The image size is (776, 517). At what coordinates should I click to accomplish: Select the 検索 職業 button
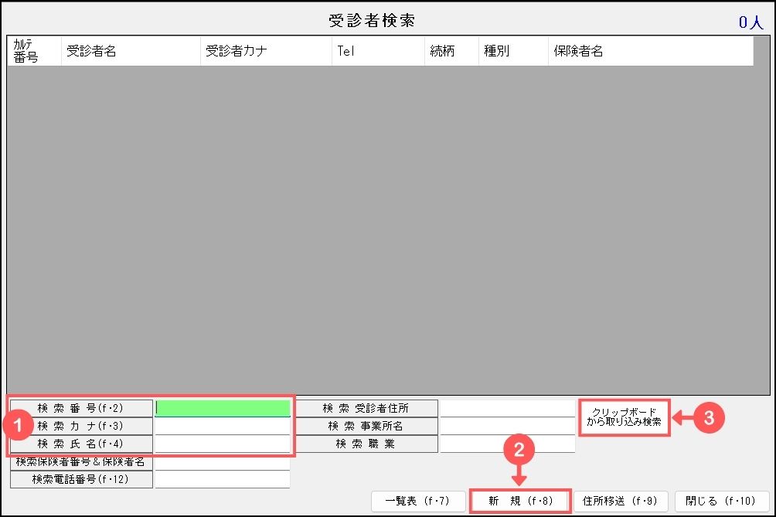click(x=366, y=444)
